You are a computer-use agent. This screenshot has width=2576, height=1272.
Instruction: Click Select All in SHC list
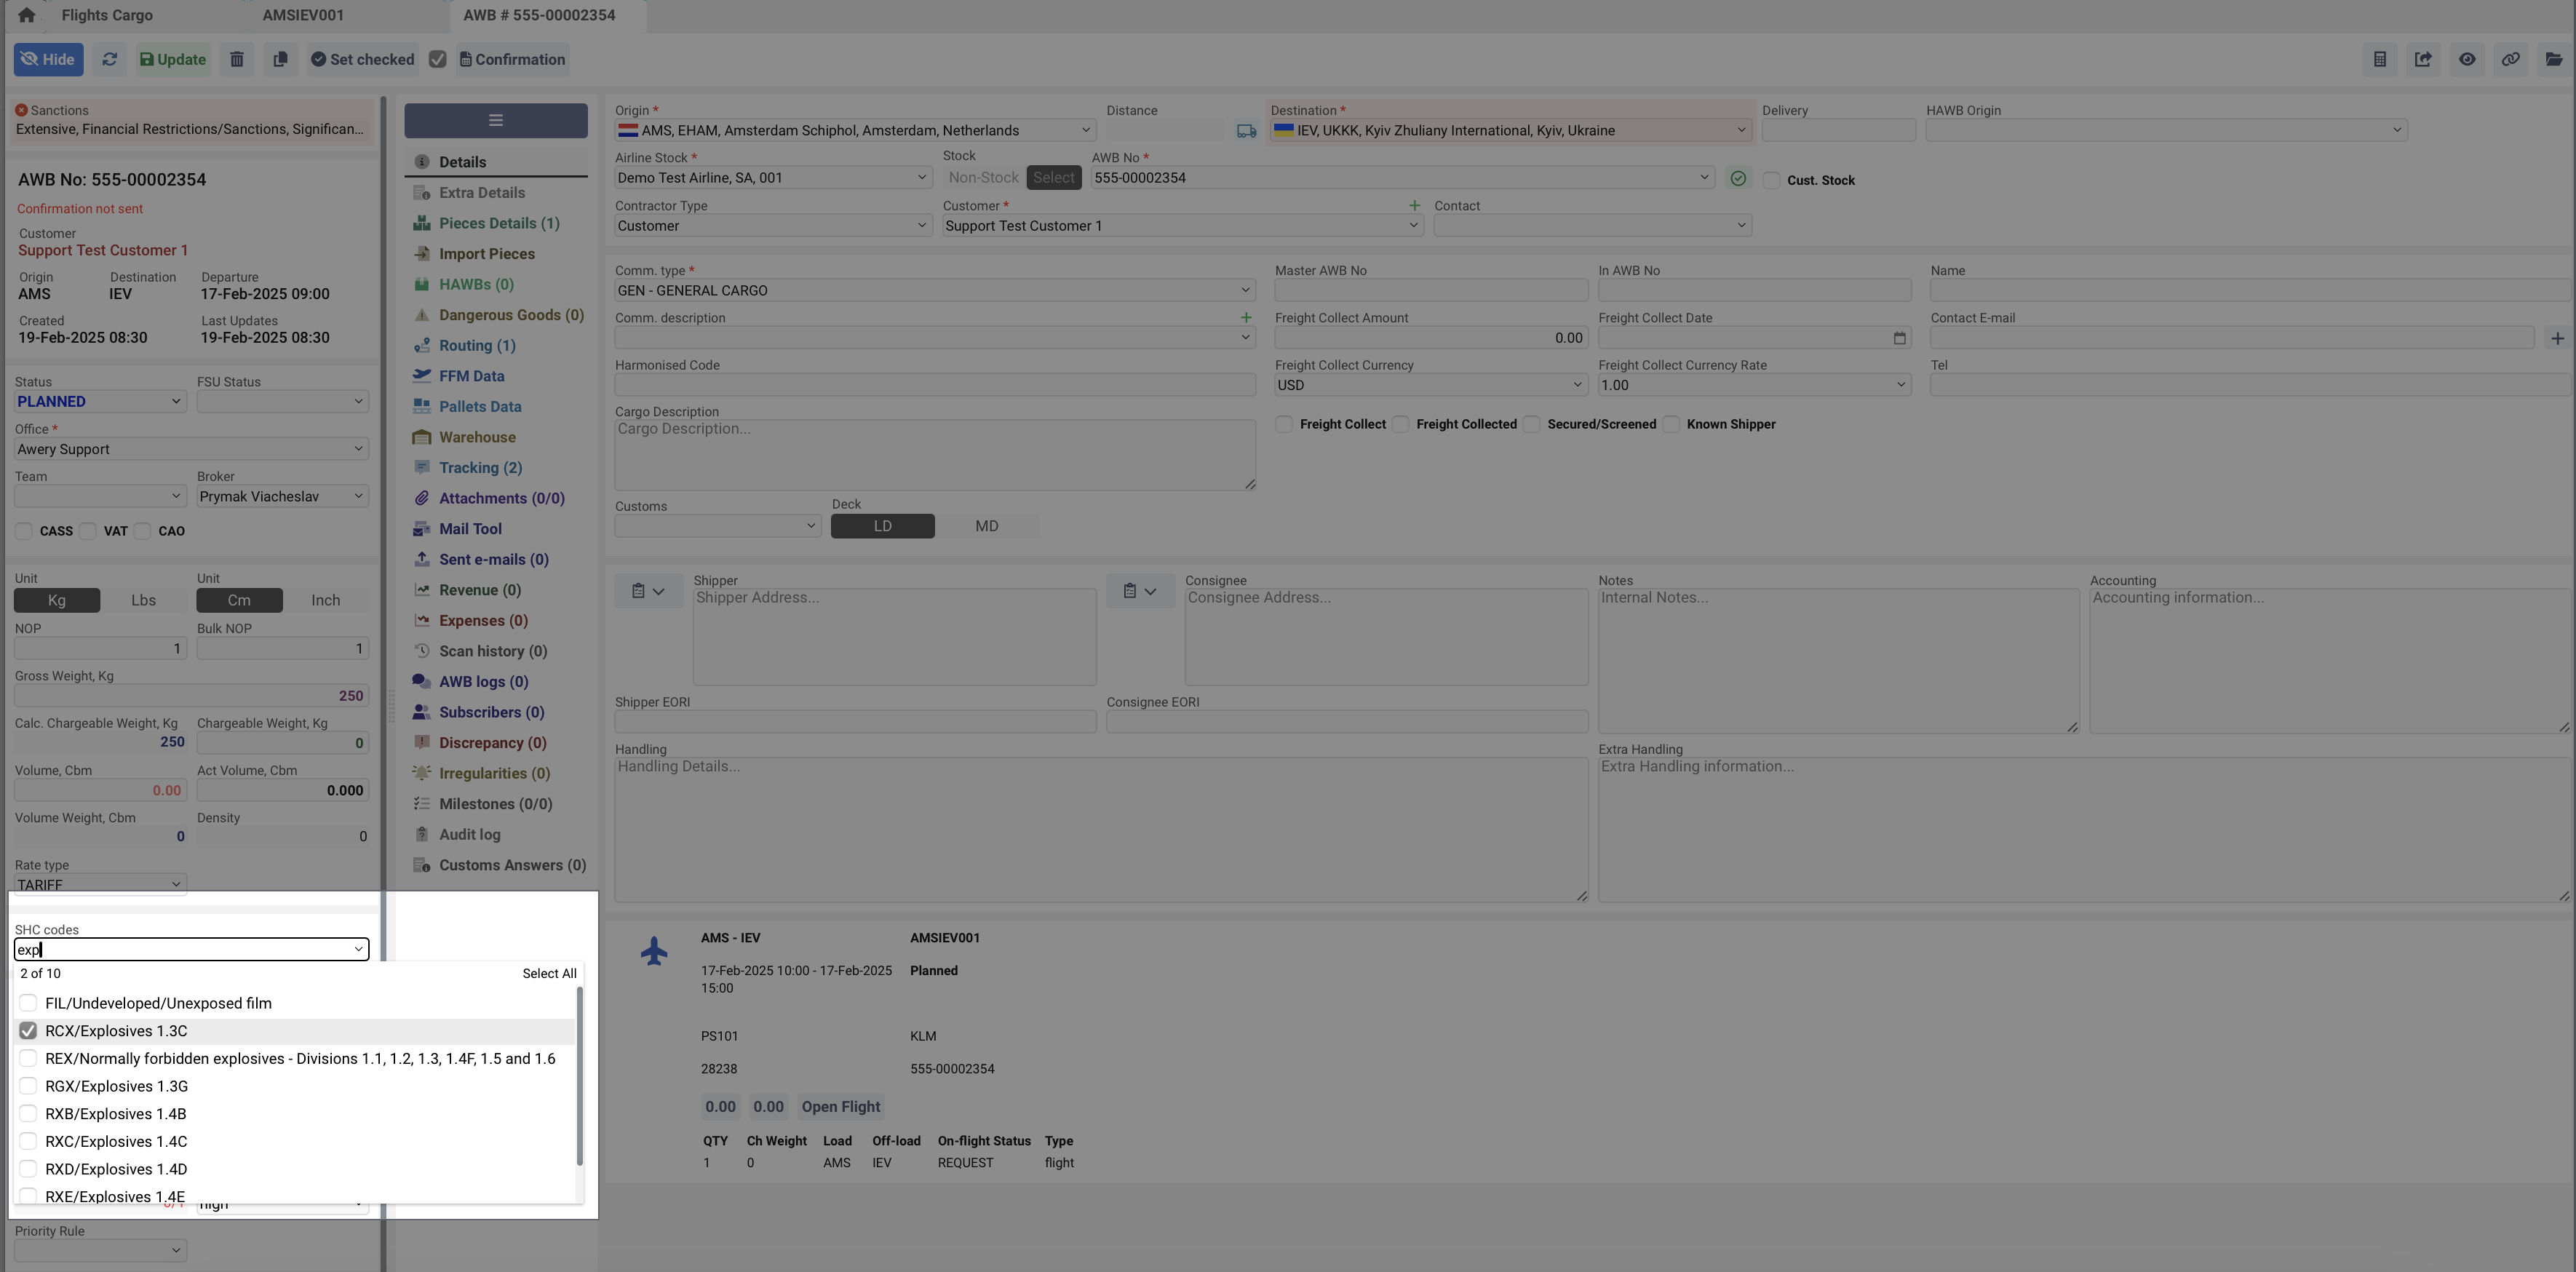pyautogui.click(x=548, y=973)
